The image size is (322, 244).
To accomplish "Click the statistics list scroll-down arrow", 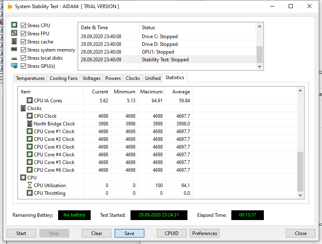I will 300,195.
